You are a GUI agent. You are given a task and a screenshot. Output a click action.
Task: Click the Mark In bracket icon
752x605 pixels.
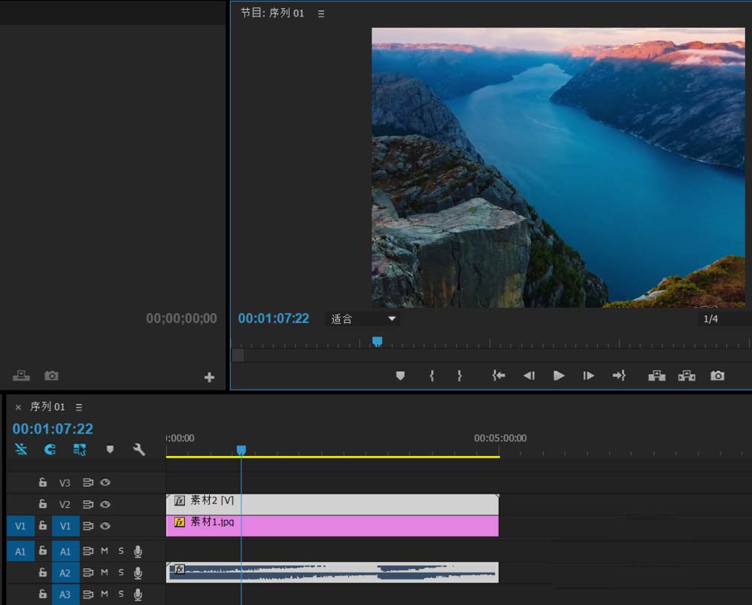pos(432,375)
